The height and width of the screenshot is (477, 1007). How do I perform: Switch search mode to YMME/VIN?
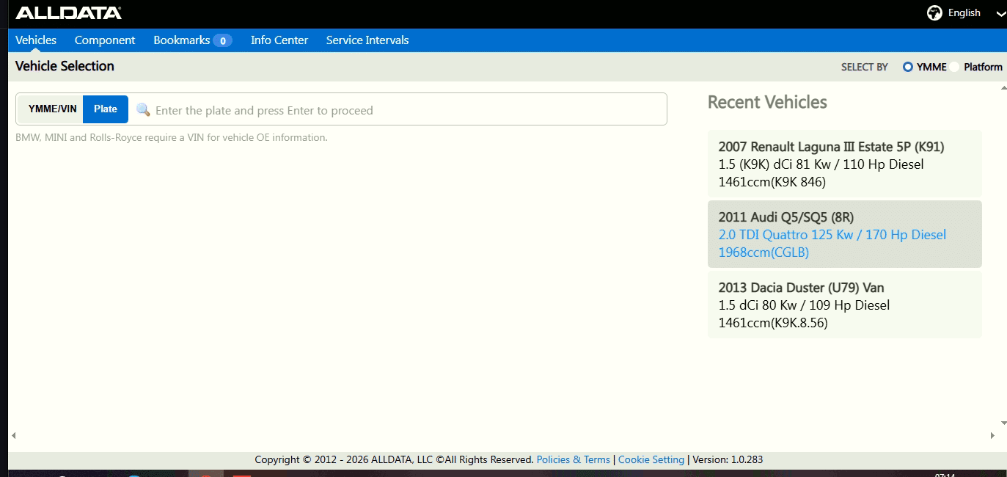[51, 109]
